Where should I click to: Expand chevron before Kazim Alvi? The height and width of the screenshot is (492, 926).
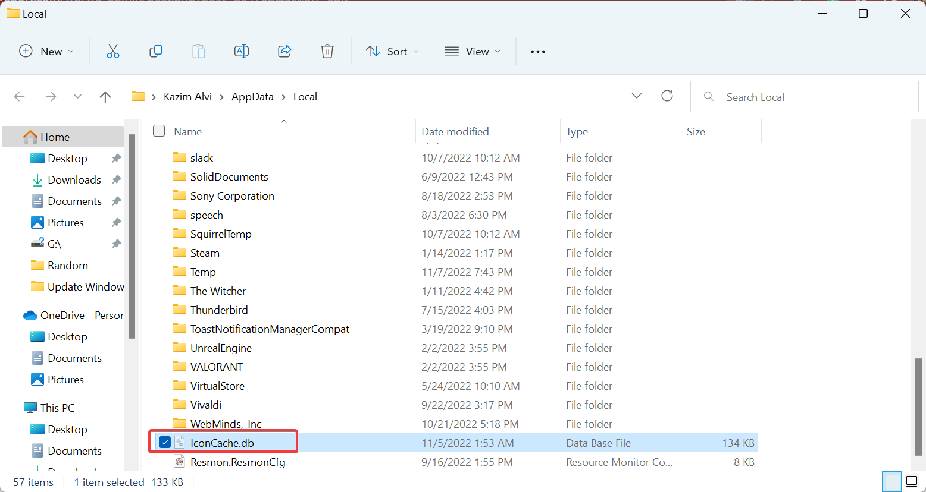click(154, 97)
